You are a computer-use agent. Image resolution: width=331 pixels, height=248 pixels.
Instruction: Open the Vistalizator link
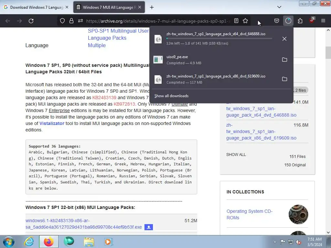[x=52, y=124]
